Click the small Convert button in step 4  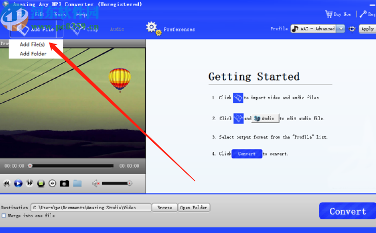[247, 154]
